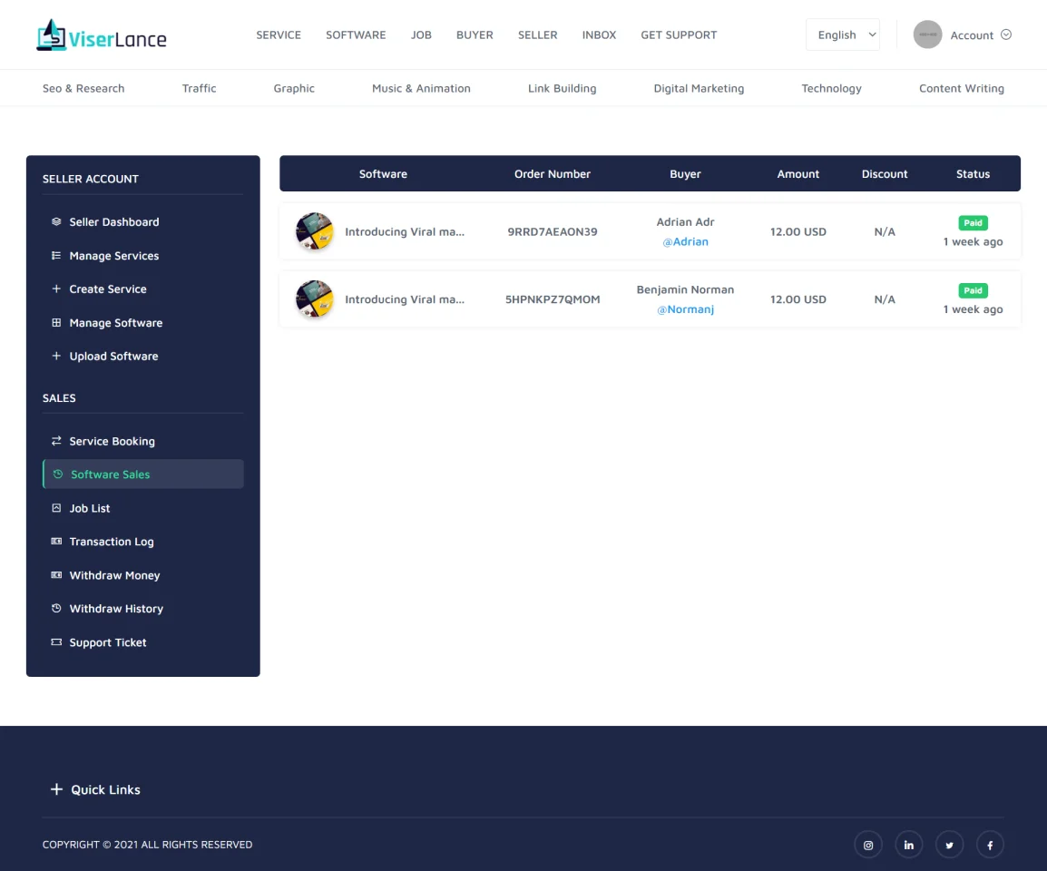Click the ViserLance logo
The image size is (1047, 871).
click(x=102, y=35)
